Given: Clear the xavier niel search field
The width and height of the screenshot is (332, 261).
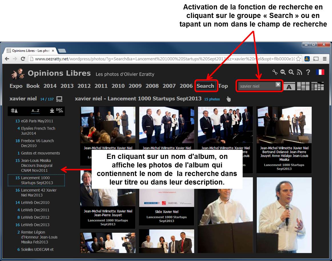Looking at the screenshot, I should (x=278, y=84).
